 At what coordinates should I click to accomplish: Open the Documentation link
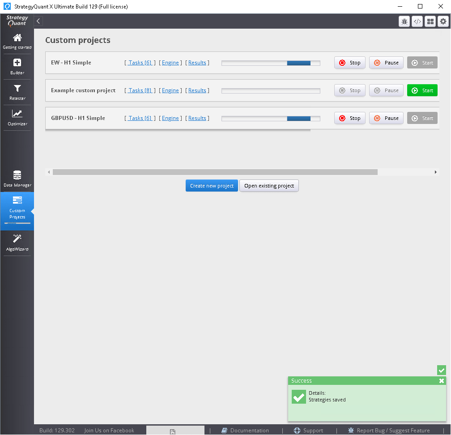pos(245,431)
